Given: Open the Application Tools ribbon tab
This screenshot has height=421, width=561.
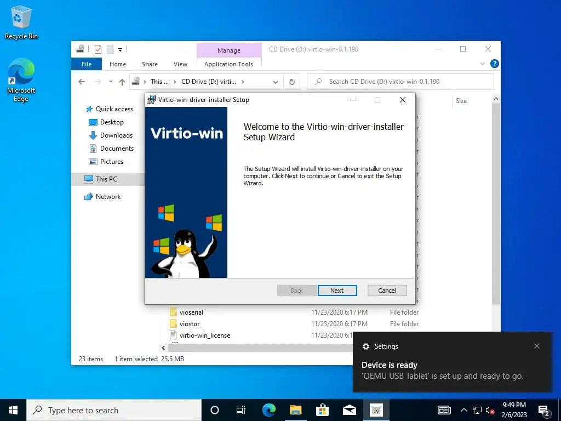Looking at the screenshot, I should pos(228,64).
